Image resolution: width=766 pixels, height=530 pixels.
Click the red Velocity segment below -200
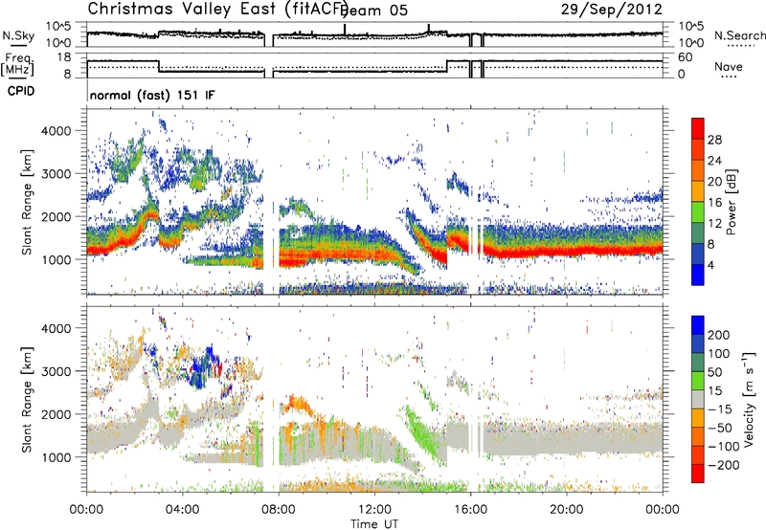[698, 474]
